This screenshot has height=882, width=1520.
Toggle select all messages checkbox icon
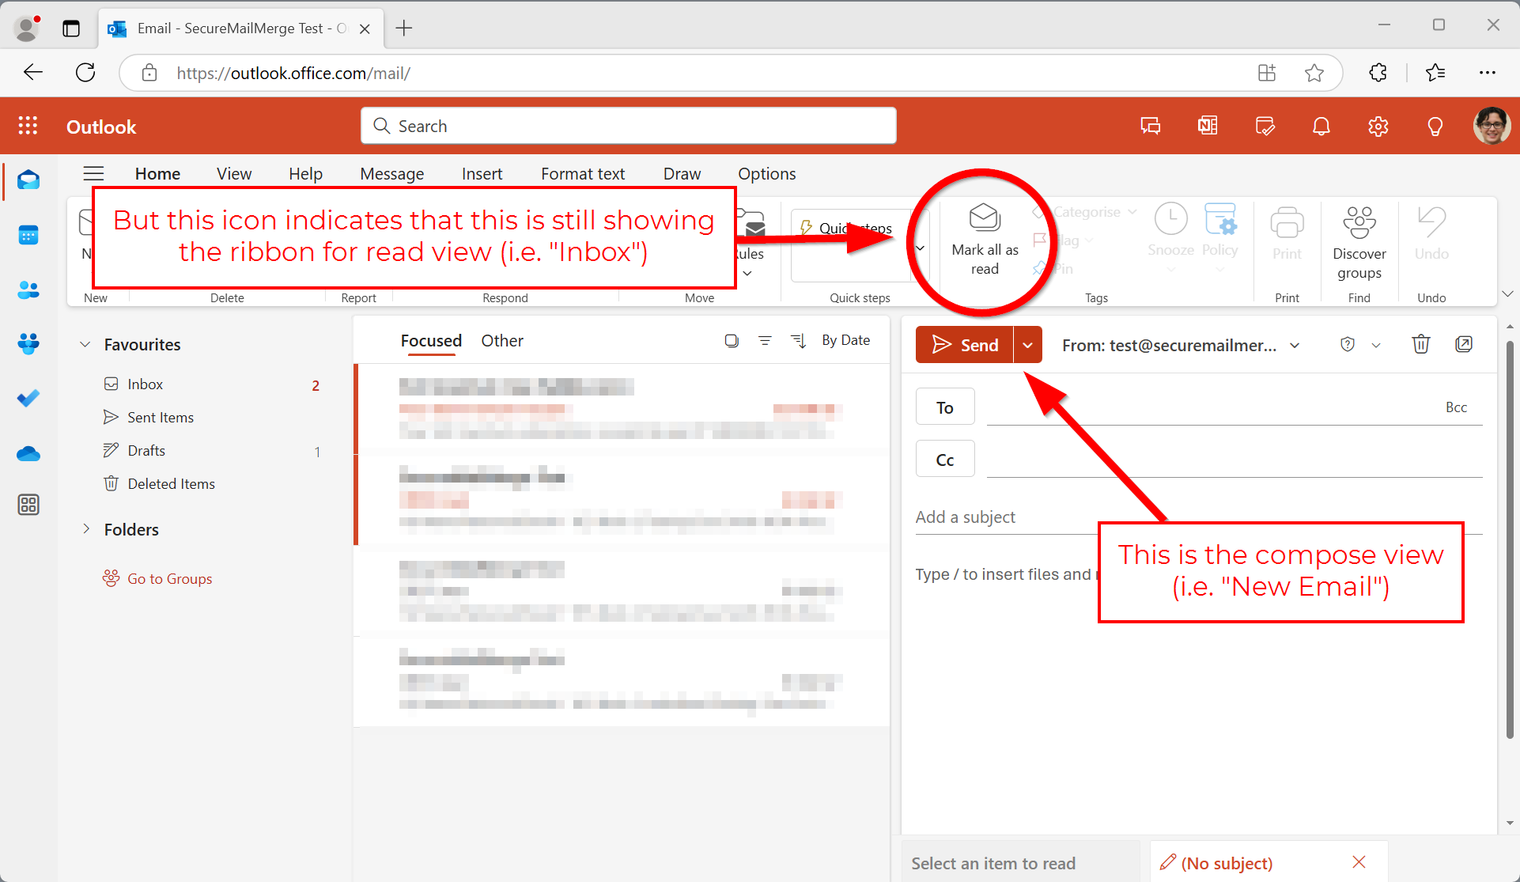(x=732, y=341)
